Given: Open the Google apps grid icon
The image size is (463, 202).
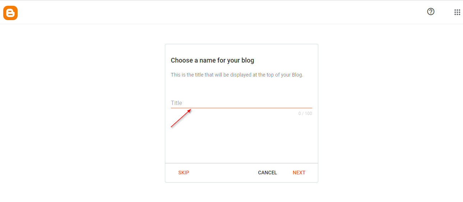Looking at the screenshot, I should tap(457, 12).
